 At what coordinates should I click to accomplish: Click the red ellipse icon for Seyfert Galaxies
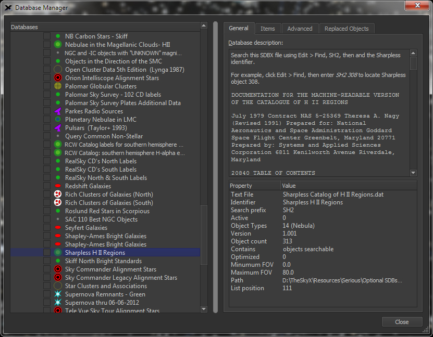click(58, 228)
